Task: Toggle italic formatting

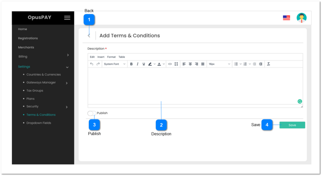Action: point(138,64)
